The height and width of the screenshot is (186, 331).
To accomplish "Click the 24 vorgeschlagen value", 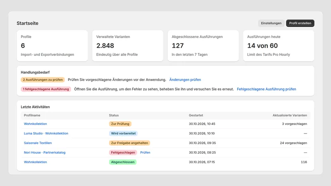I will (293, 143).
